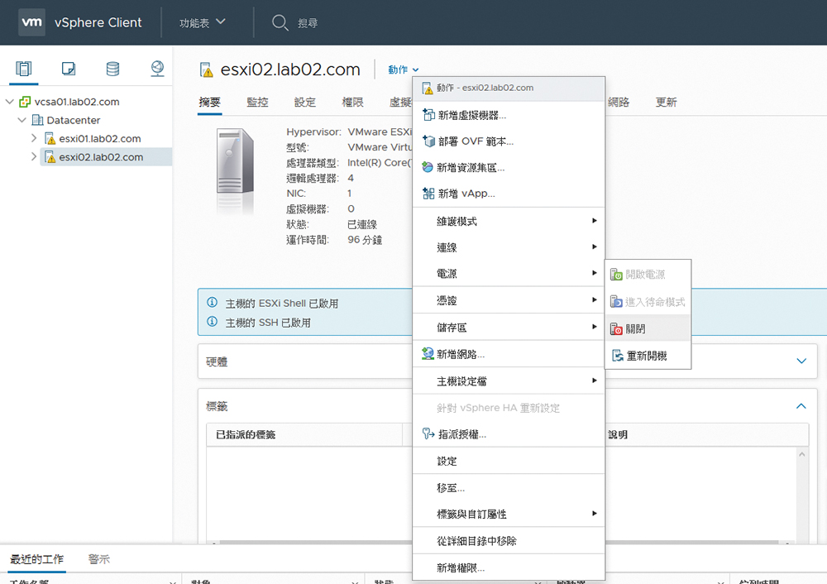Open the Networking inventory view icon
Viewport: 827px width, 584px height.
pyautogui.click(x=157, y=69)
